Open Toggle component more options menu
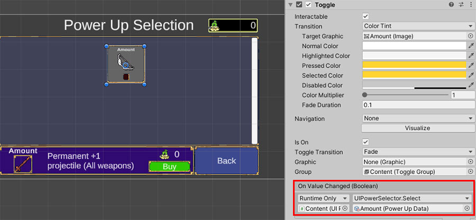The width and height of the screenshot is (476, 220). click(471, 5)
